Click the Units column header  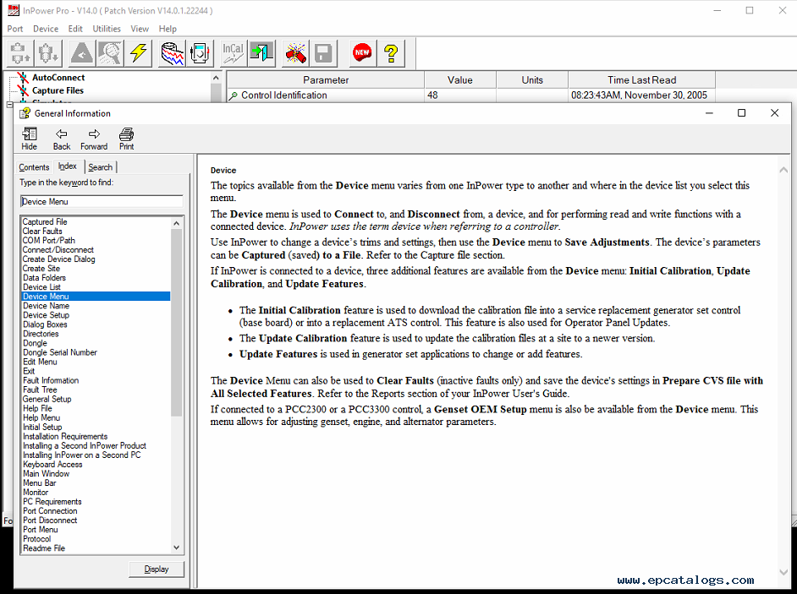point(532,80)
